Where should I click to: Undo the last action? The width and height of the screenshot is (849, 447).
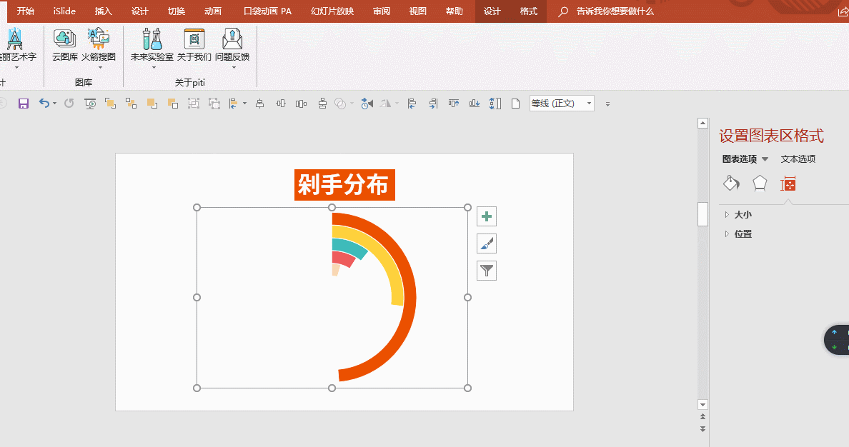(x=44, y=104)
